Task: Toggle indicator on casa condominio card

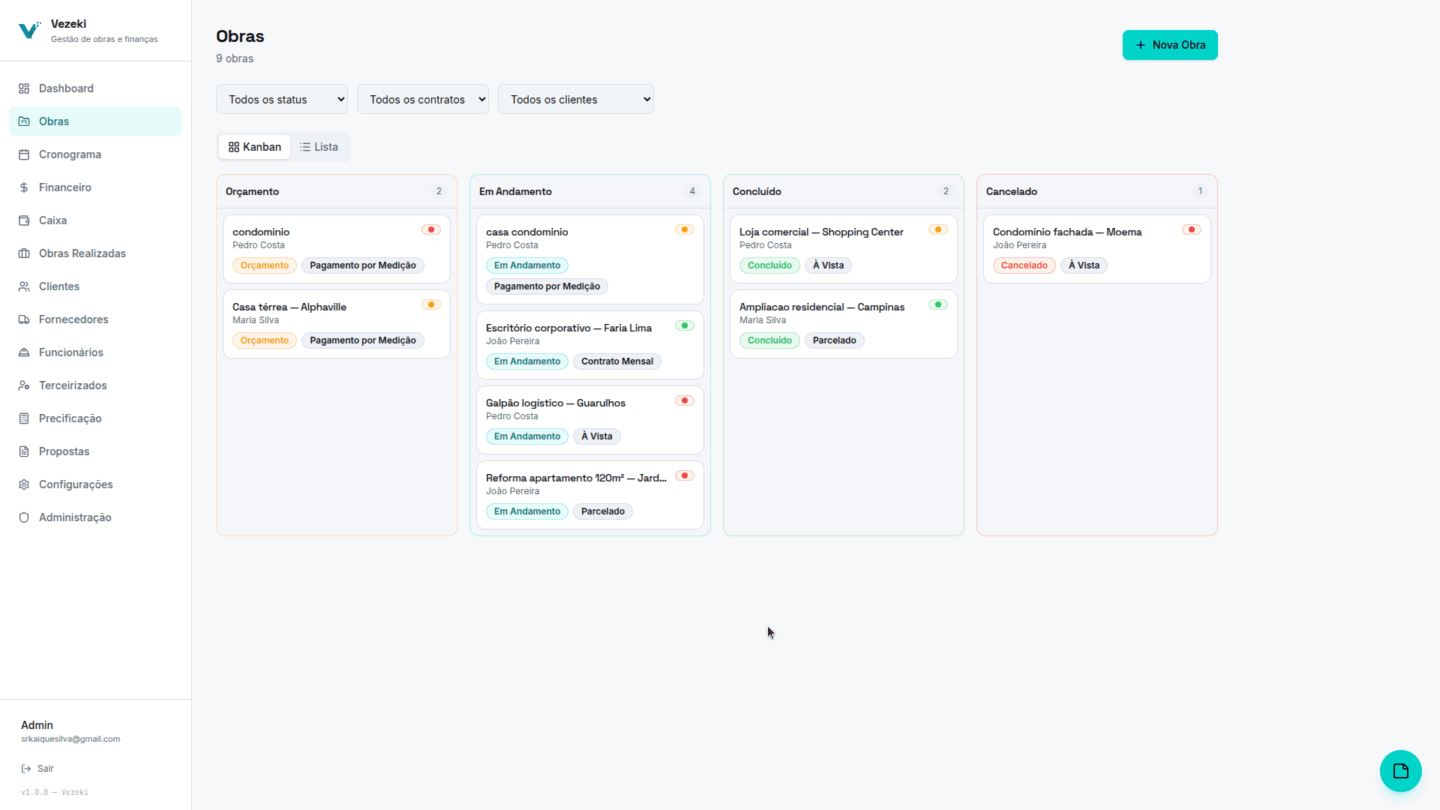Action: tap(685, 229)
